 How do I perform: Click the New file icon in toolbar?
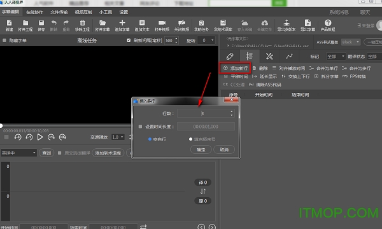point(10,23)
